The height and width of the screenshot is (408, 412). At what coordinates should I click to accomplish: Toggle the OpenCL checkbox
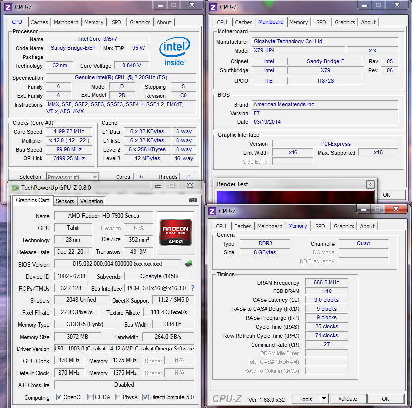click(x=59, y=397)
